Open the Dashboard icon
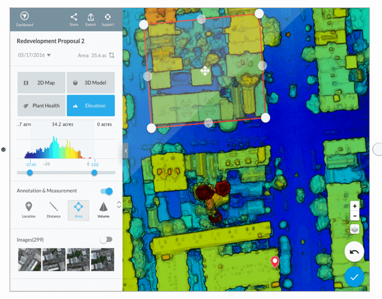The width and height of the screenshot is (382, 299). pos(24,17)
